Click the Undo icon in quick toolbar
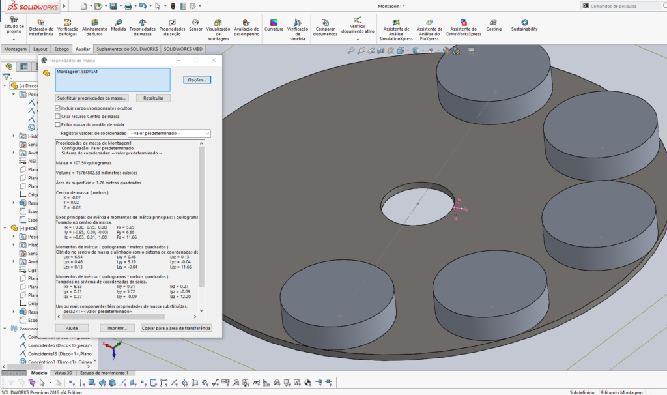 pos(143,6)
